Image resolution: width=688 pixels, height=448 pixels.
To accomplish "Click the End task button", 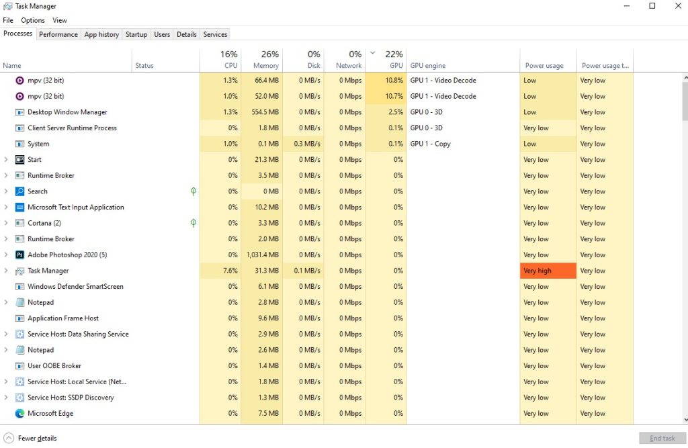I will click(662, 438).
